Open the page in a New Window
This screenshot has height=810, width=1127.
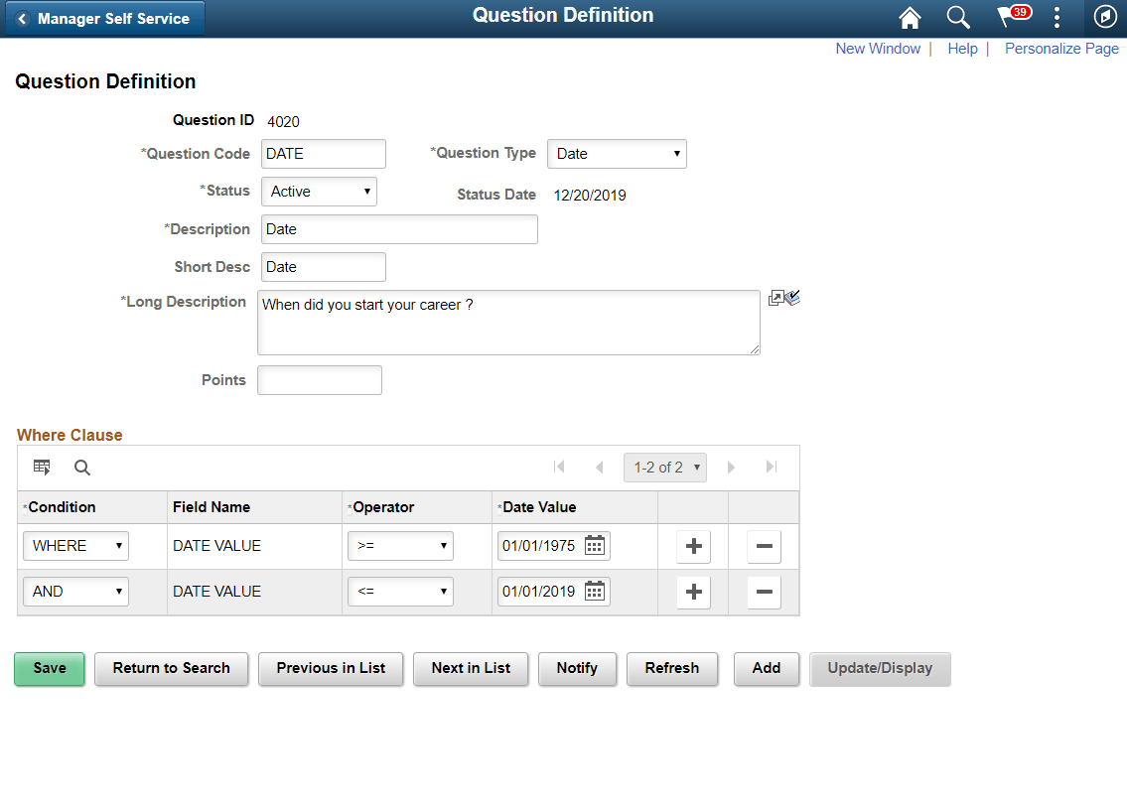click(x=878, y=48)
